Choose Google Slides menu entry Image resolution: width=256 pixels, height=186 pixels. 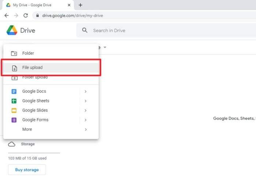pos(51,111)
